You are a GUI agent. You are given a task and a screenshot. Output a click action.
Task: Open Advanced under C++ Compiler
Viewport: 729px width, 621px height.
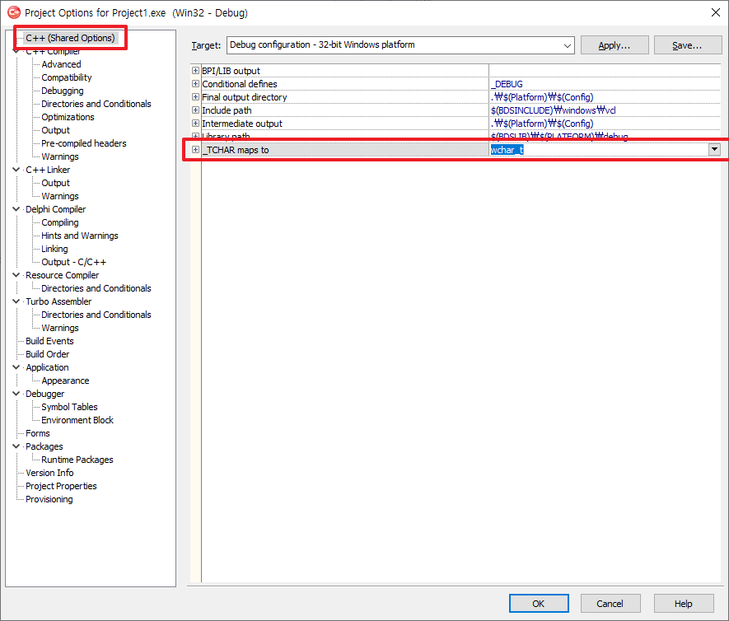click(61, 64)
